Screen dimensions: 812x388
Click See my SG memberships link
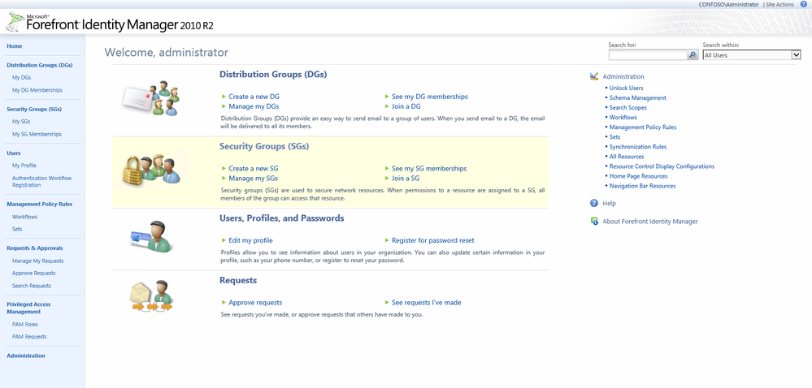pyautogui.click(x=429, y=169)
